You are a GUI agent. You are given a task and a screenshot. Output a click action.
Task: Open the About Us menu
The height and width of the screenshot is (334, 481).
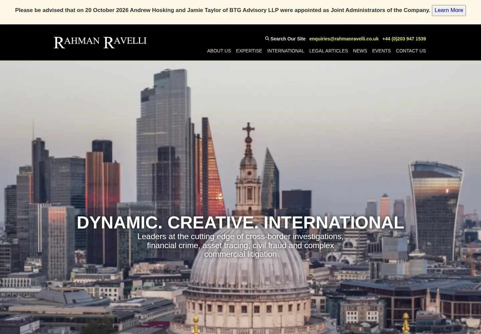pyautogui.click(x=219, y=51)
